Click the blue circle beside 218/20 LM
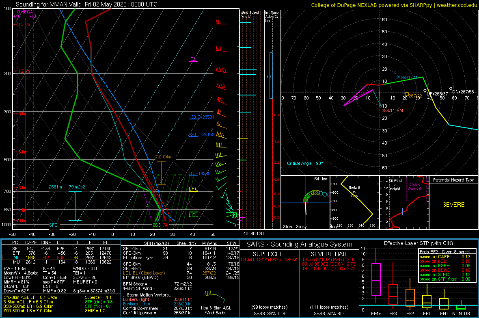Viewport: 479px width, 318px height. point(395,73)
